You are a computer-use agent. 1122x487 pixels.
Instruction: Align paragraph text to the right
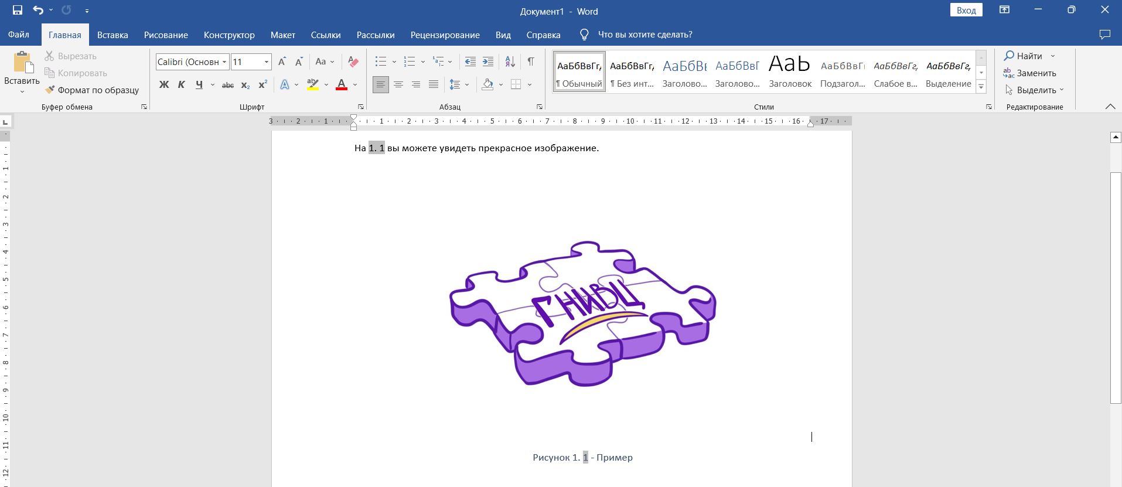(x=415, y=85)
